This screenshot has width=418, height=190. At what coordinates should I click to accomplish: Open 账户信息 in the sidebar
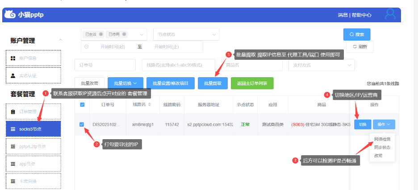click(x=33, y=58)
